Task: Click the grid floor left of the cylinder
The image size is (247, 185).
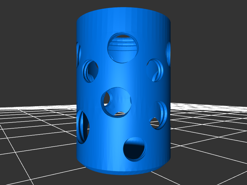Action: 37,129
